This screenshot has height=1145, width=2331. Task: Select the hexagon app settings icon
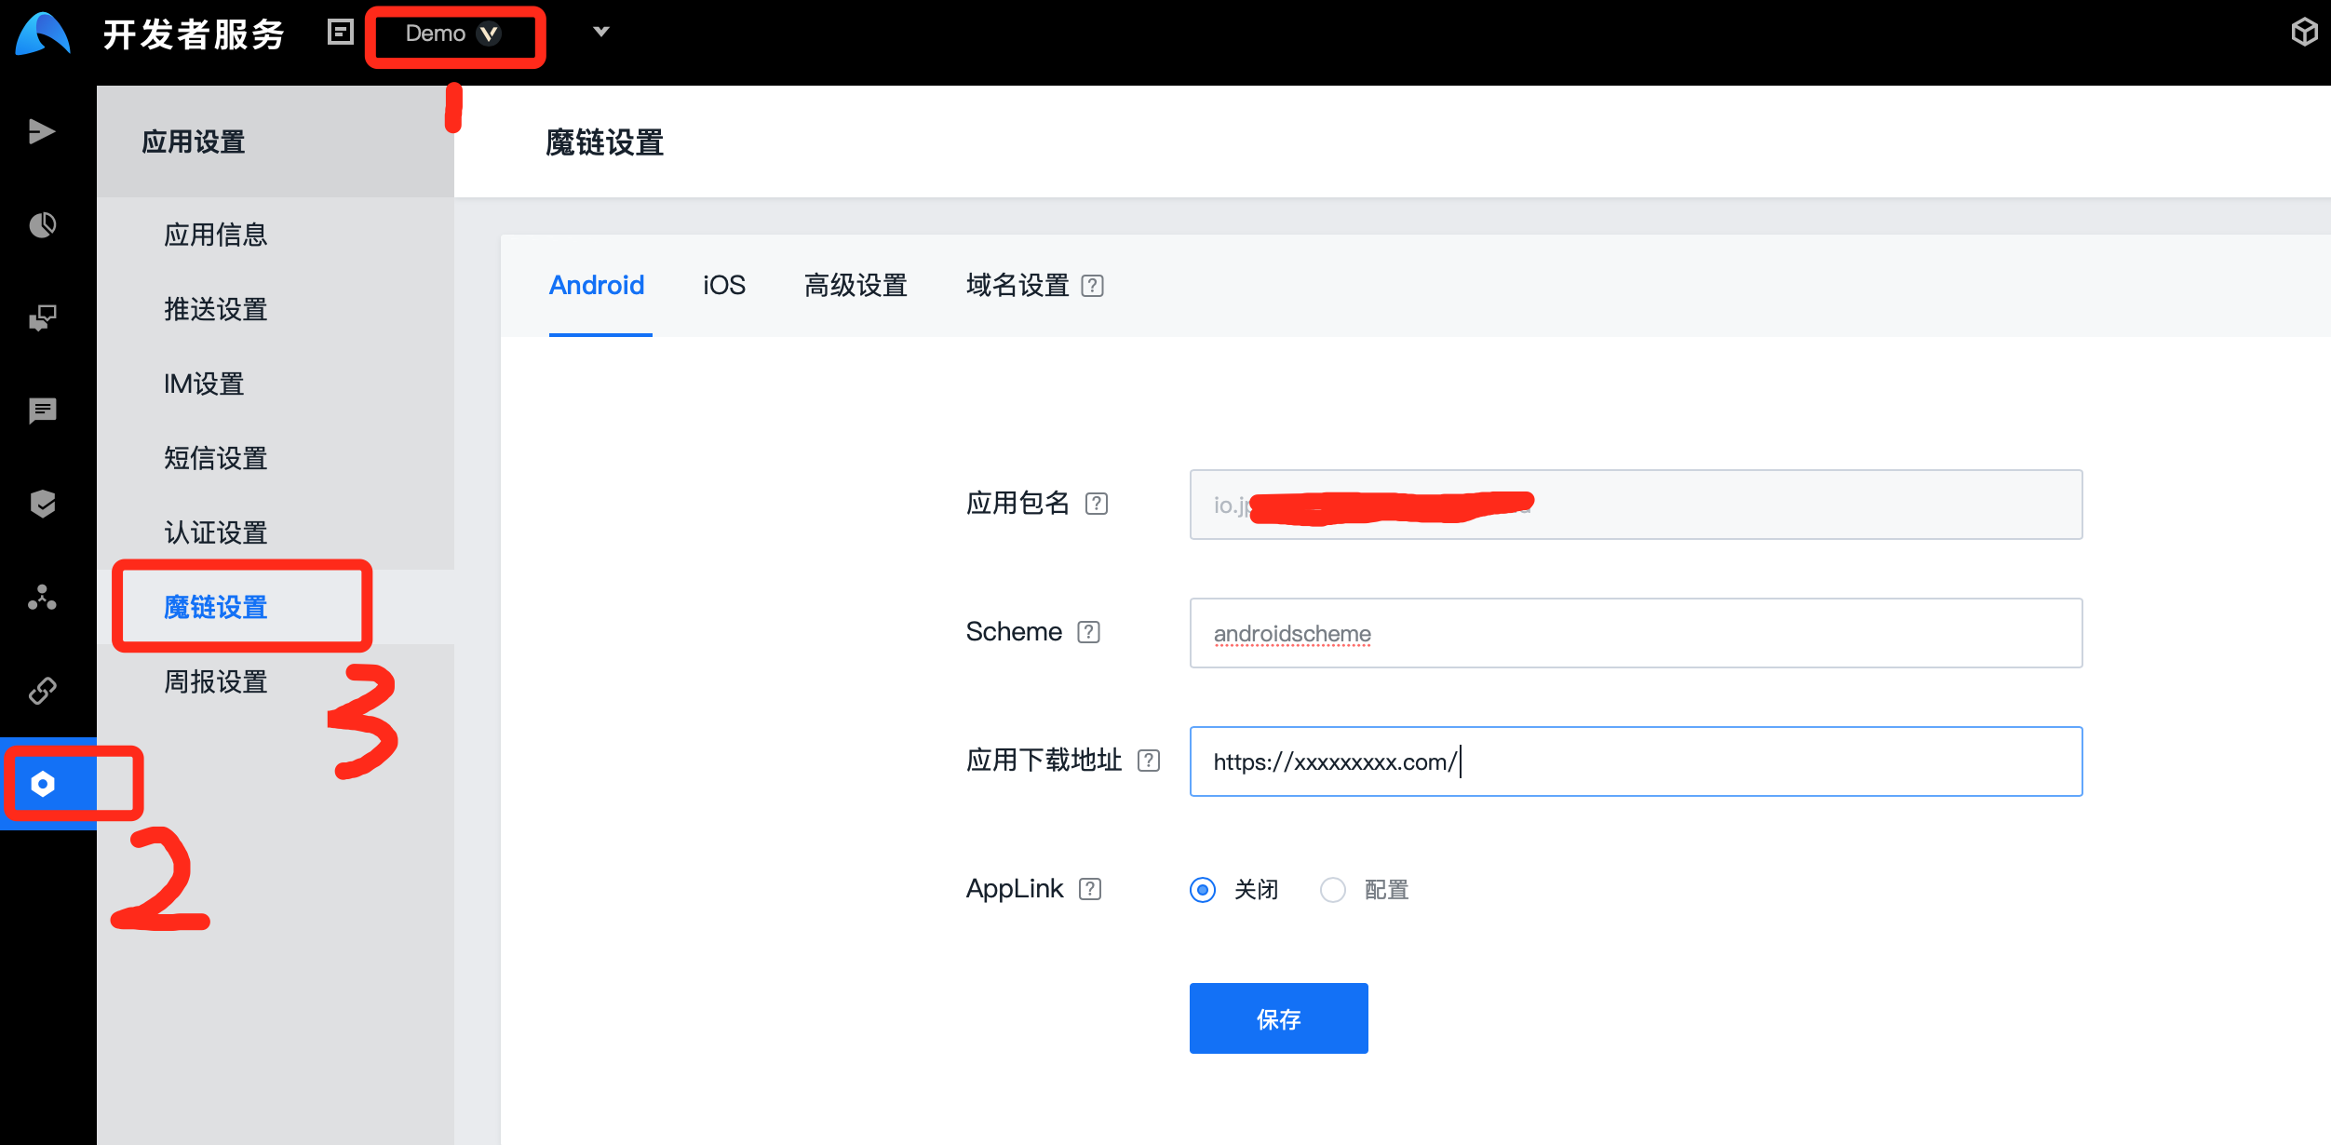[x=42, y=784]
